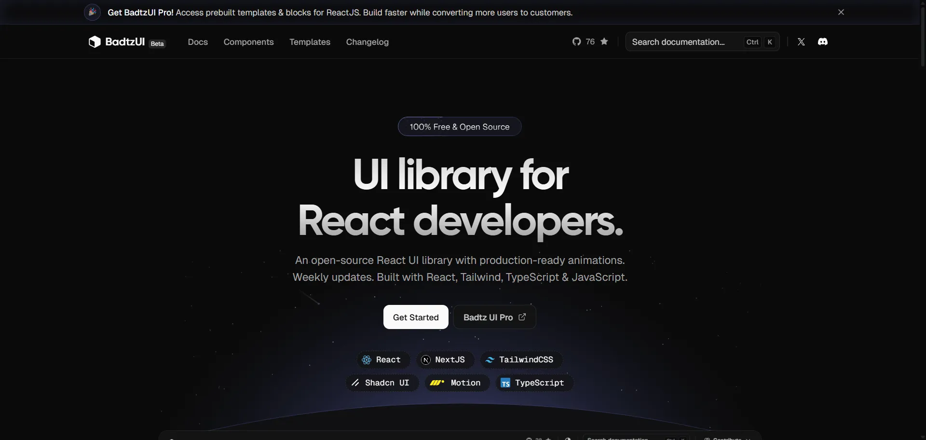Click the Search documentation field

(x=680, y=41)
